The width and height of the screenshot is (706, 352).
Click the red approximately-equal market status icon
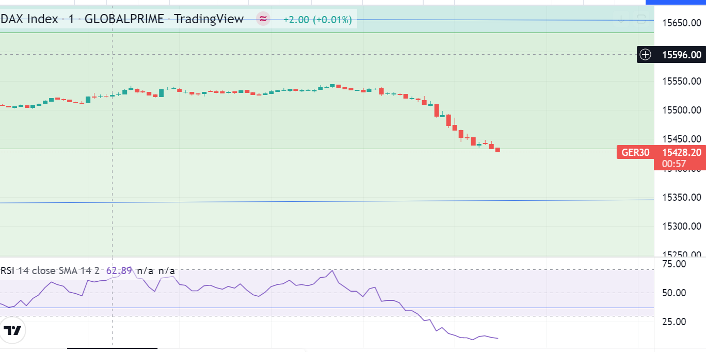pos(263,20)
